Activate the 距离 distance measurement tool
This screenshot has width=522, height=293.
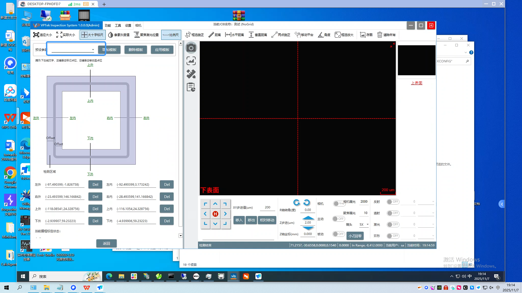[214, 35]
